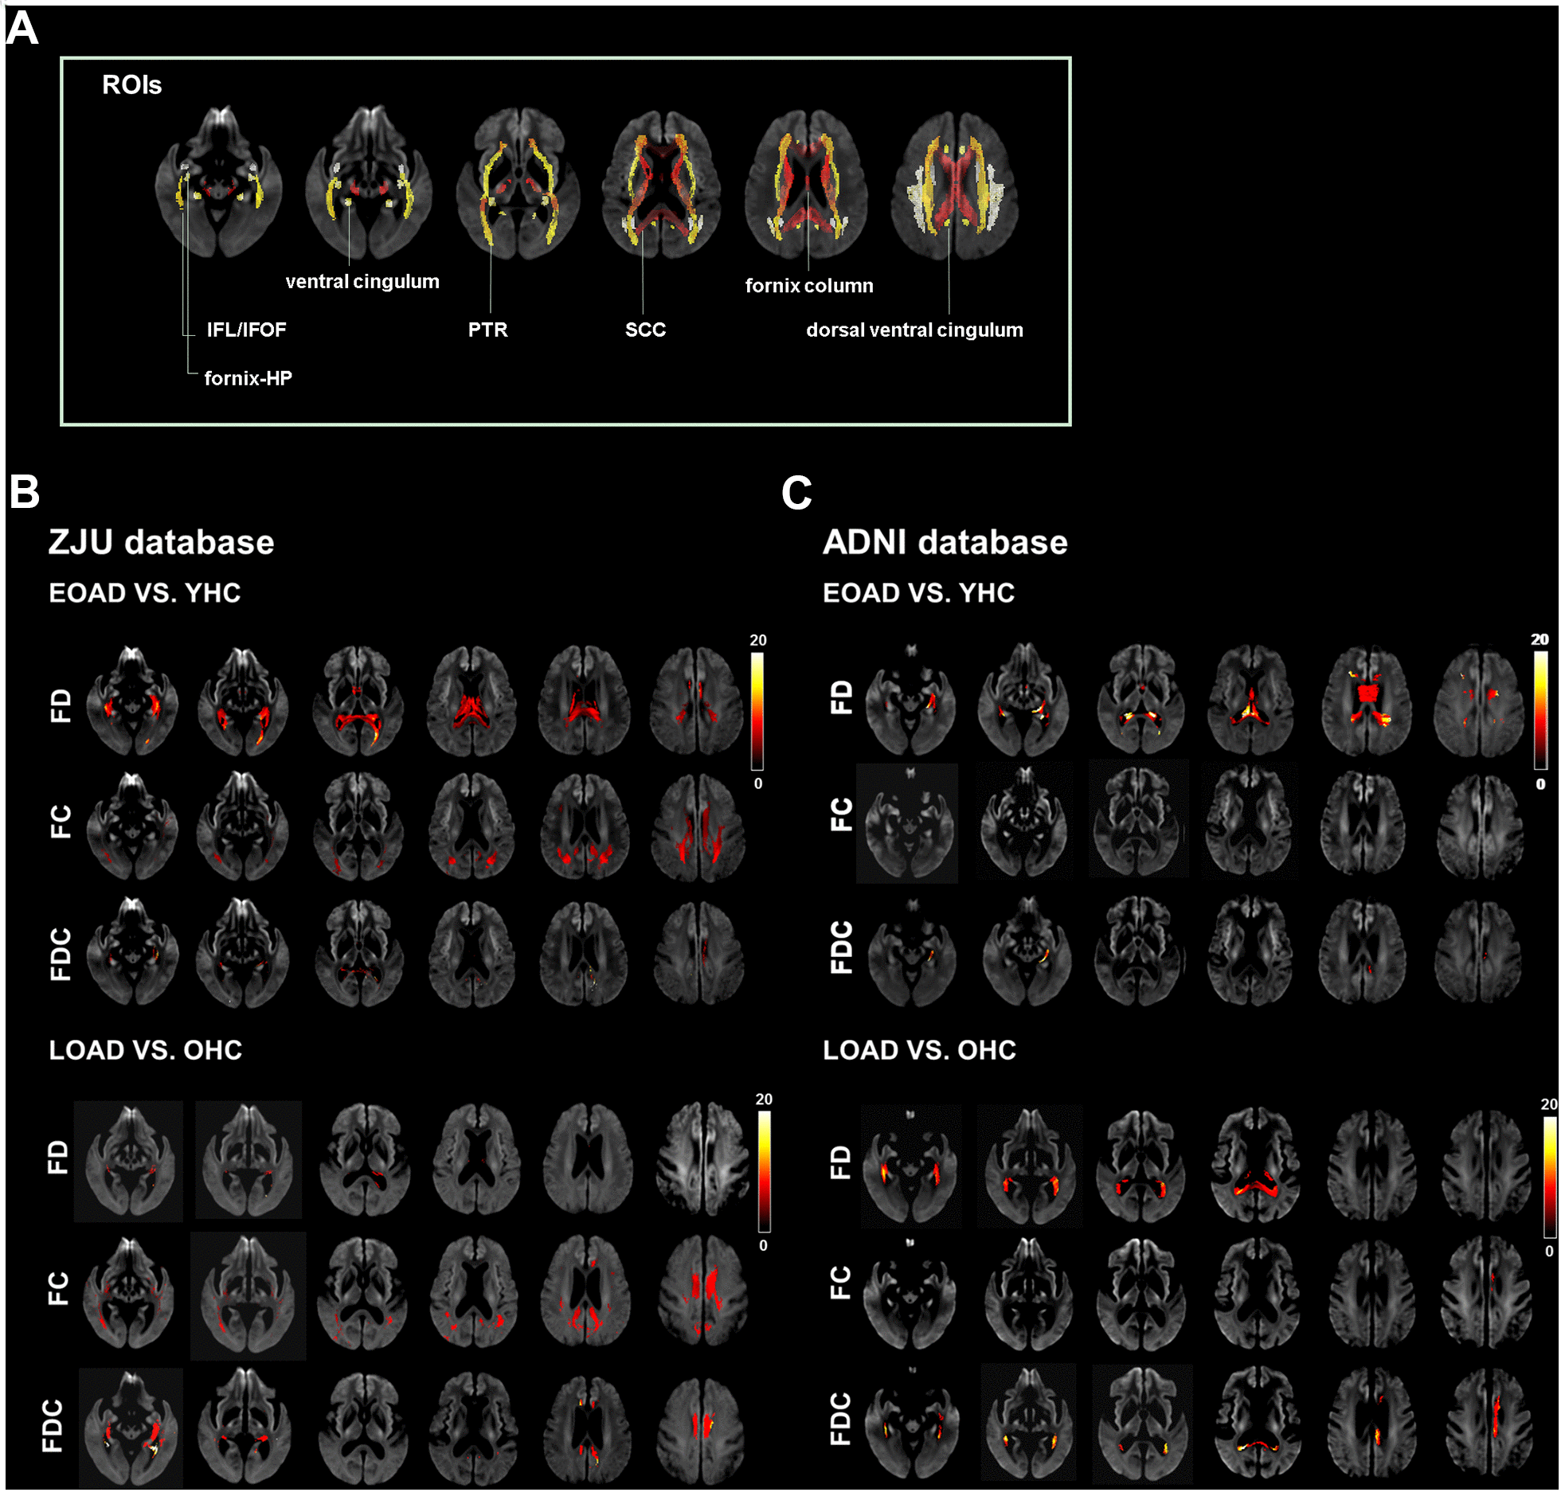Click the 'FDC' row label of ZJU LOAD

pyautogui.click(x=52, y=1425)
